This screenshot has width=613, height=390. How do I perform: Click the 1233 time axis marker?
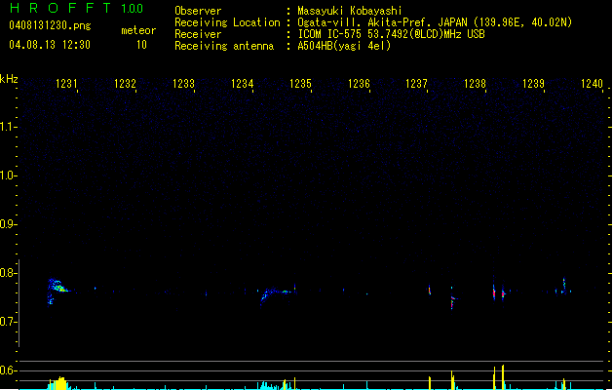click(183, 84)
